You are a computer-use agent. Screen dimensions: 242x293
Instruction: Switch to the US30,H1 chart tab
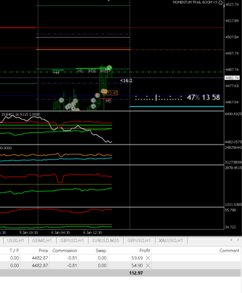pos(15,240)
